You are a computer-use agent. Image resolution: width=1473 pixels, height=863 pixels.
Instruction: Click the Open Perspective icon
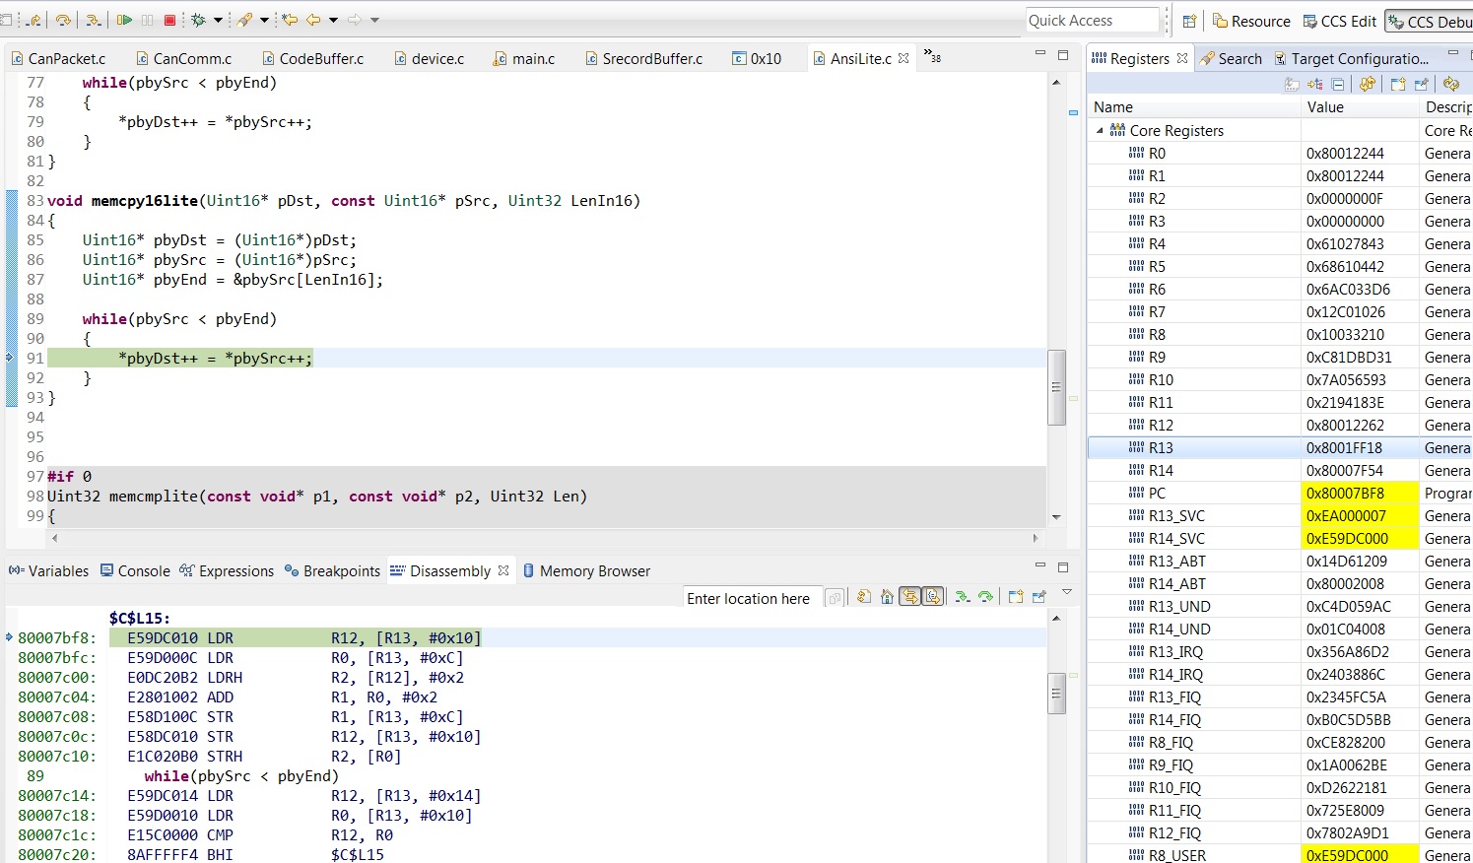1188,21
